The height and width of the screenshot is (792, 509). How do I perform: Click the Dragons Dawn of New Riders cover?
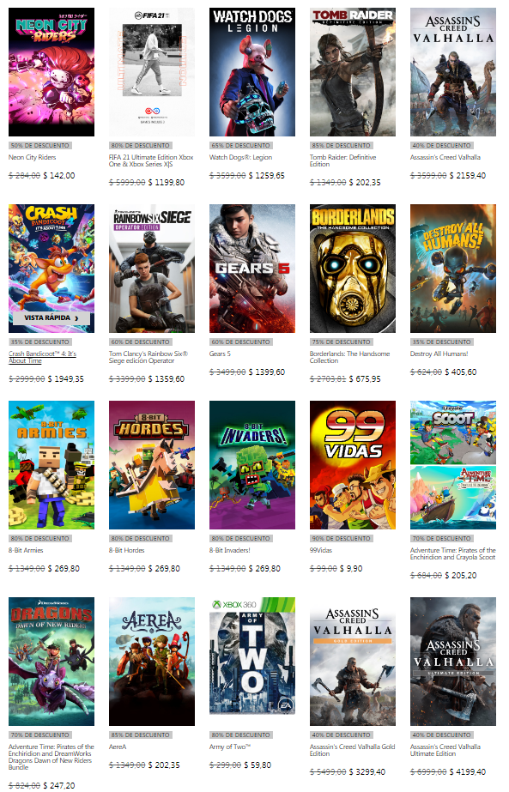(x=51, y=662)
